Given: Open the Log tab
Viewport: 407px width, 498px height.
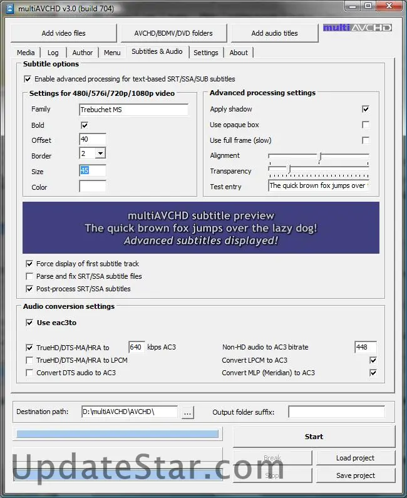Looking at the screenshot, I should [x=53, y=53].
